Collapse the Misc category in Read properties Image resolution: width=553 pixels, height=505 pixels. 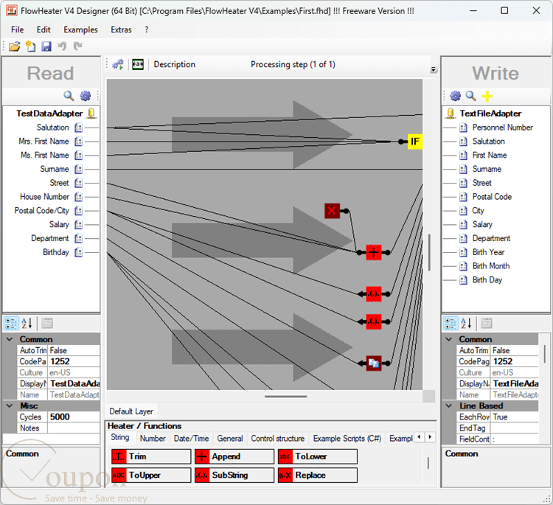[10, 406]
